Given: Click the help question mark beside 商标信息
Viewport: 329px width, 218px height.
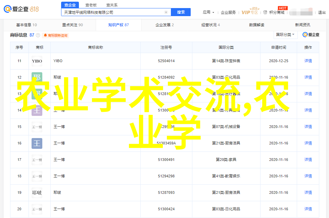Looking at the screenshot, I should [x=38, y=35].
